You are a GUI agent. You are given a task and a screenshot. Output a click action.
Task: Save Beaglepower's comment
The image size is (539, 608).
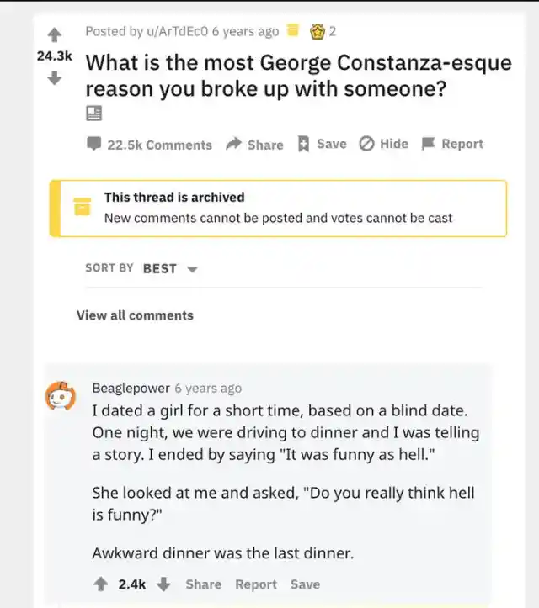(305, 584)
